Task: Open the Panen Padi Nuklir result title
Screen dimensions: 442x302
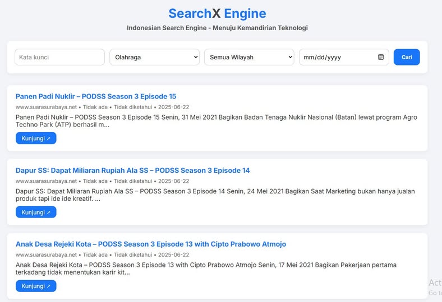Action: click(x=96, y=96)
